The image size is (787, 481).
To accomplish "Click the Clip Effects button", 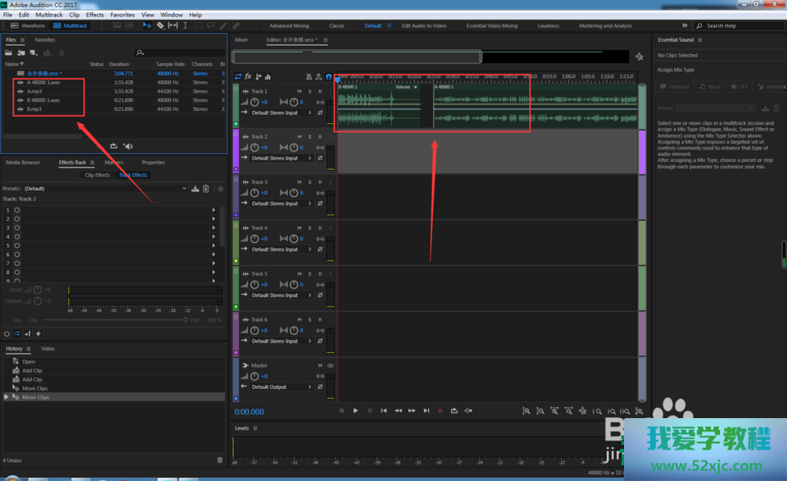I will click(98, 175).
